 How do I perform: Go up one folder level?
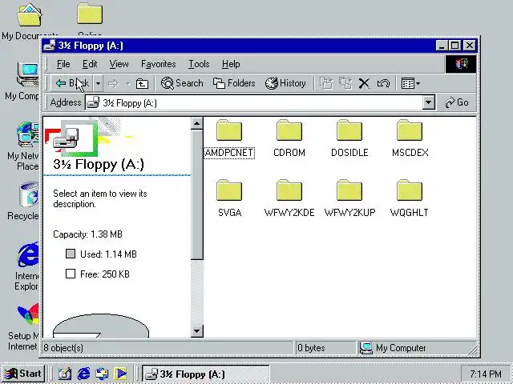[142, 83]
